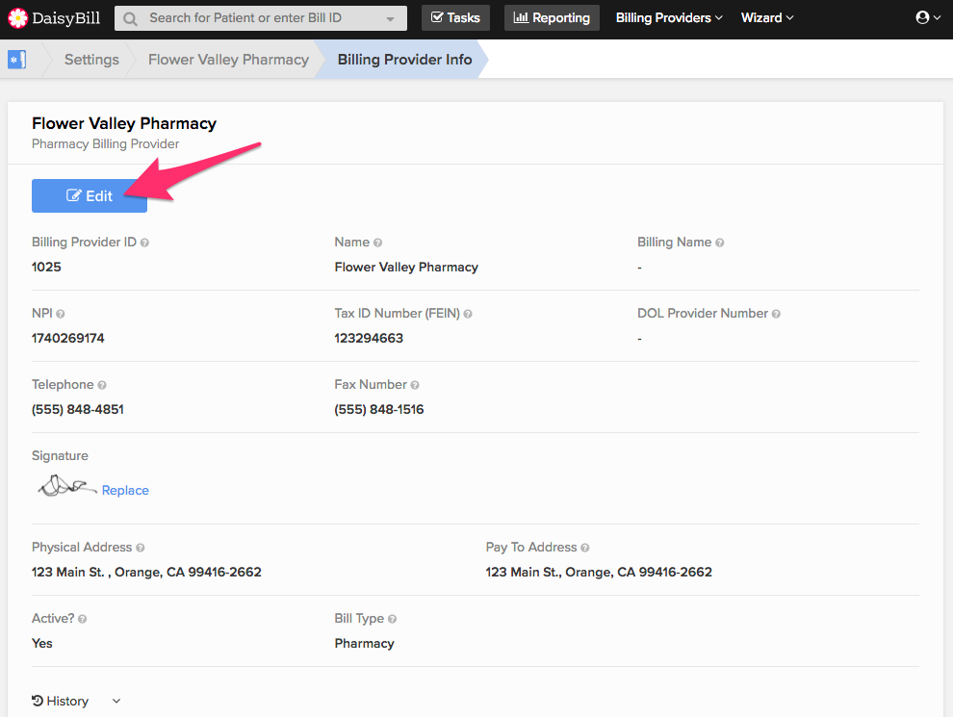
Task: Click the Name value Flower Valley Pharmacy
Action: click(x=406, y=268)
